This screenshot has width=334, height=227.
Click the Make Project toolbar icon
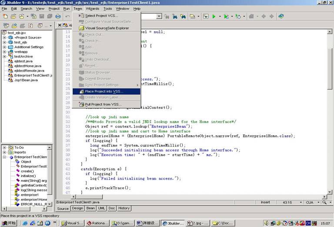[x=192, y=16]
